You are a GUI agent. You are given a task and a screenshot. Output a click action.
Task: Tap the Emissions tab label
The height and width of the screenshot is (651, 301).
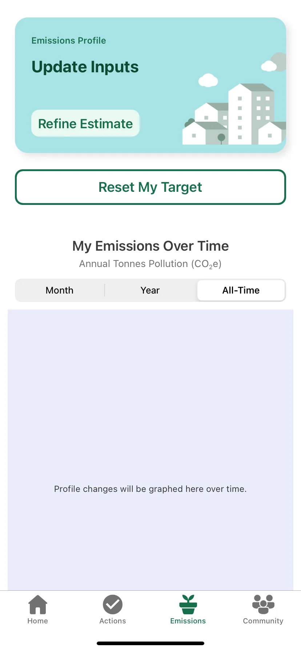point(188,621)
